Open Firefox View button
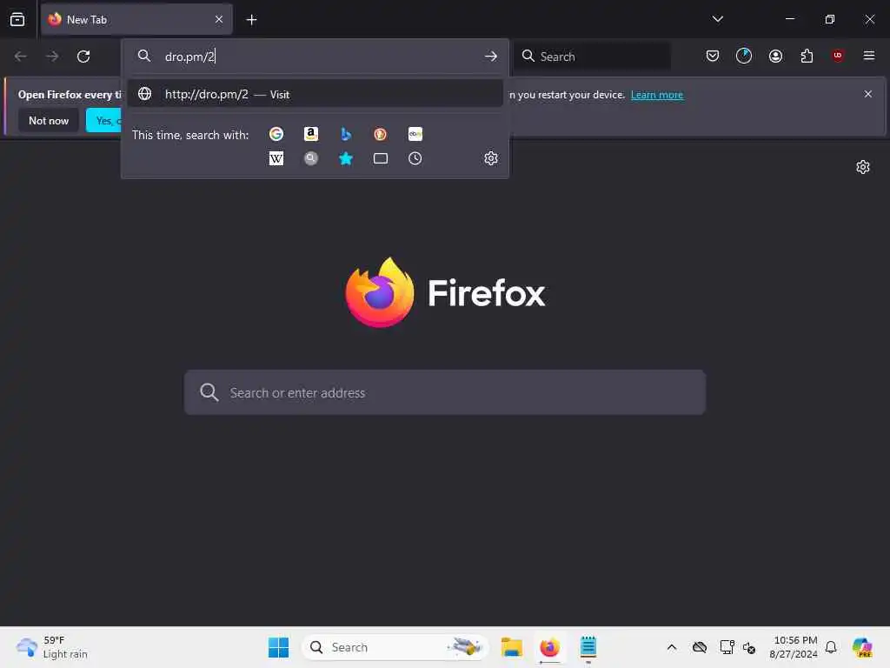This screenshot has height=668, width=890. point(17,19)
